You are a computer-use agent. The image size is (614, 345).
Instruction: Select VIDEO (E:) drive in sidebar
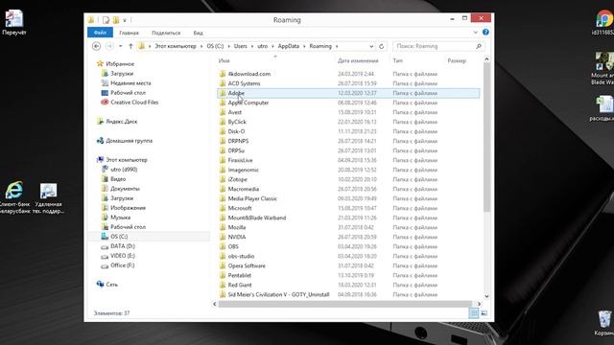coord(122,256)
